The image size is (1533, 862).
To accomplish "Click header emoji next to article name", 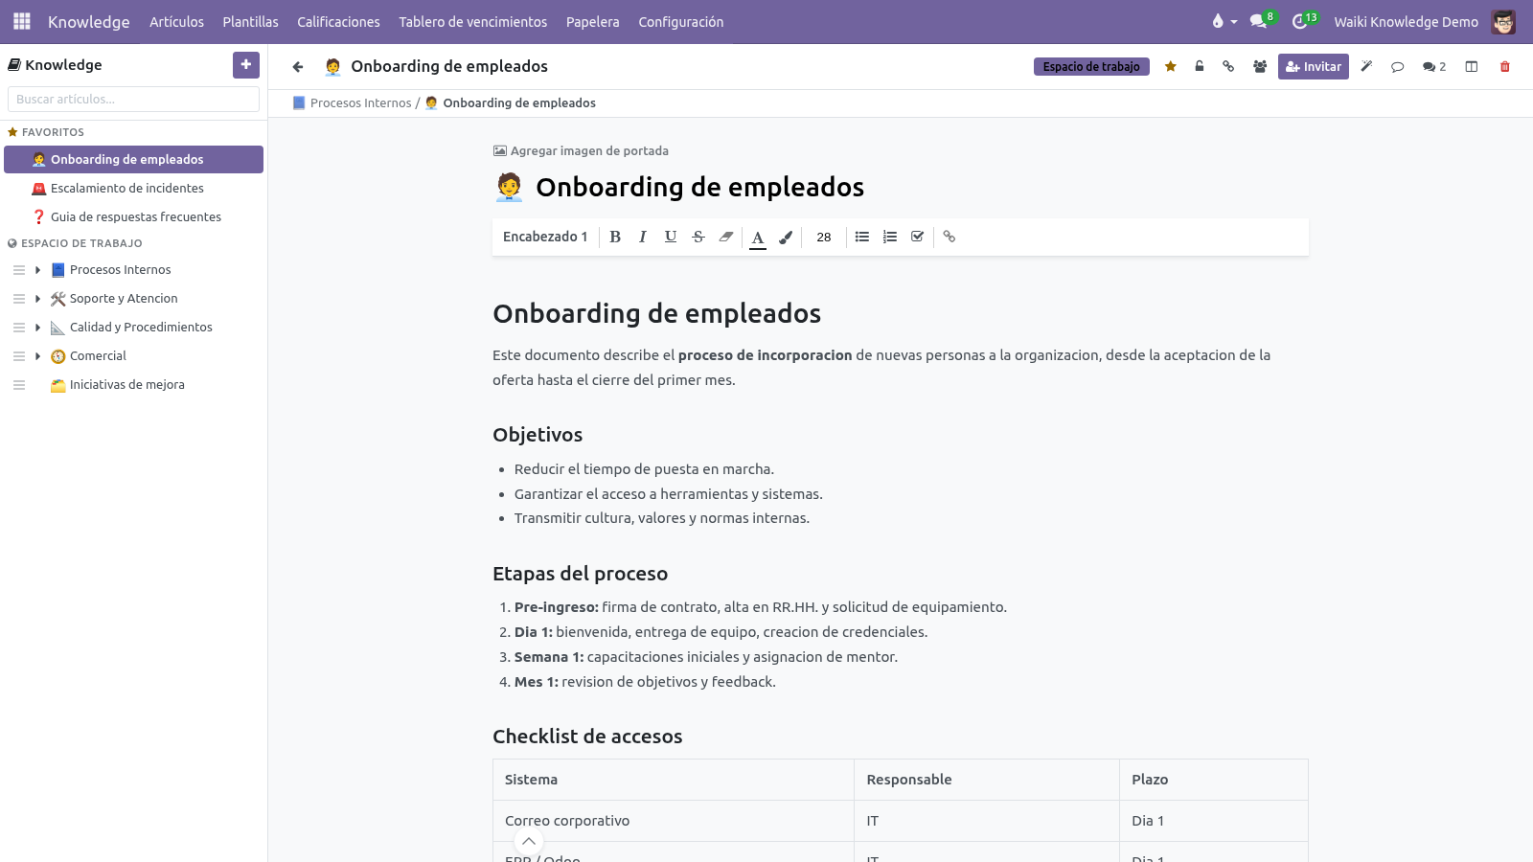I will 332,66.
